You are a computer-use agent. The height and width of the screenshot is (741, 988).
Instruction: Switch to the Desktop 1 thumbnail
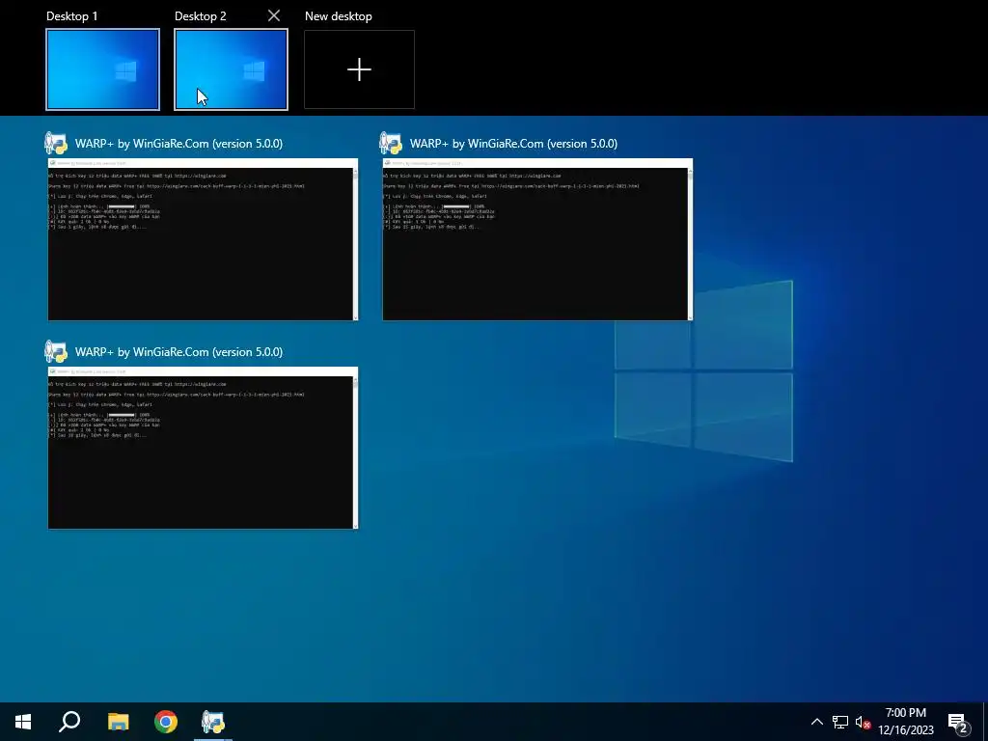(102, 69)
